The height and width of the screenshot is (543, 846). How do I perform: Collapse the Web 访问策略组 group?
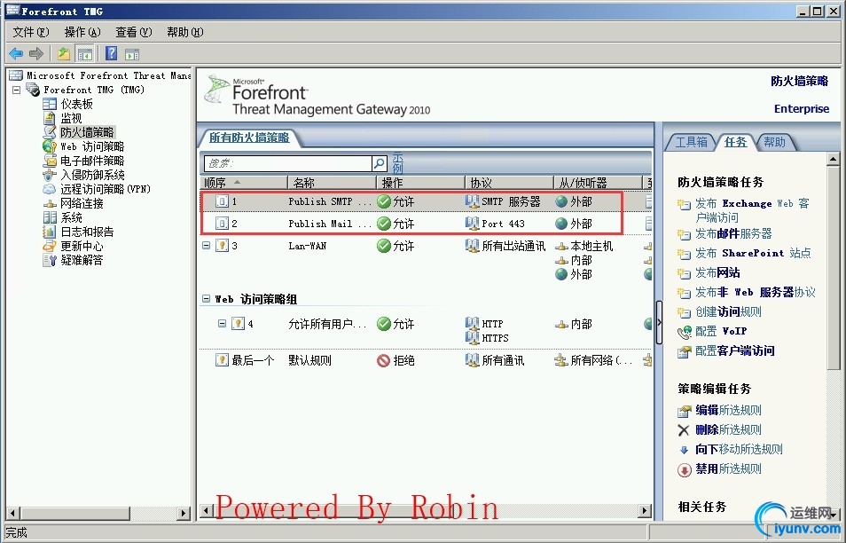(206, 298)
